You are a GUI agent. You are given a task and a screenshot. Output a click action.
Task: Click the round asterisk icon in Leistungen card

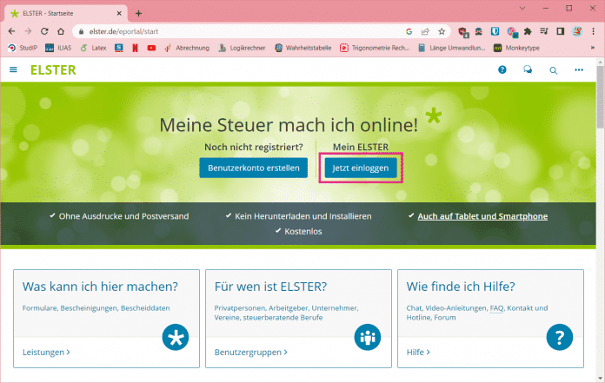click(x=176, y=337)
